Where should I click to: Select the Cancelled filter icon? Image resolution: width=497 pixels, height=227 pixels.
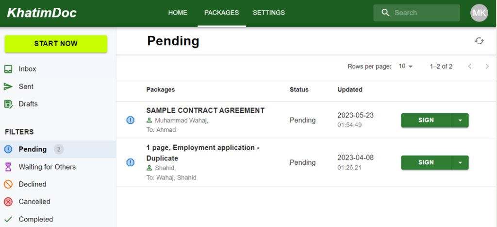[8, 202]
